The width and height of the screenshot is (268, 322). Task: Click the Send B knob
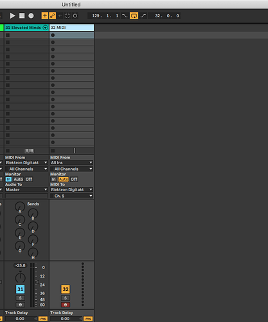[x=33, y=213]
